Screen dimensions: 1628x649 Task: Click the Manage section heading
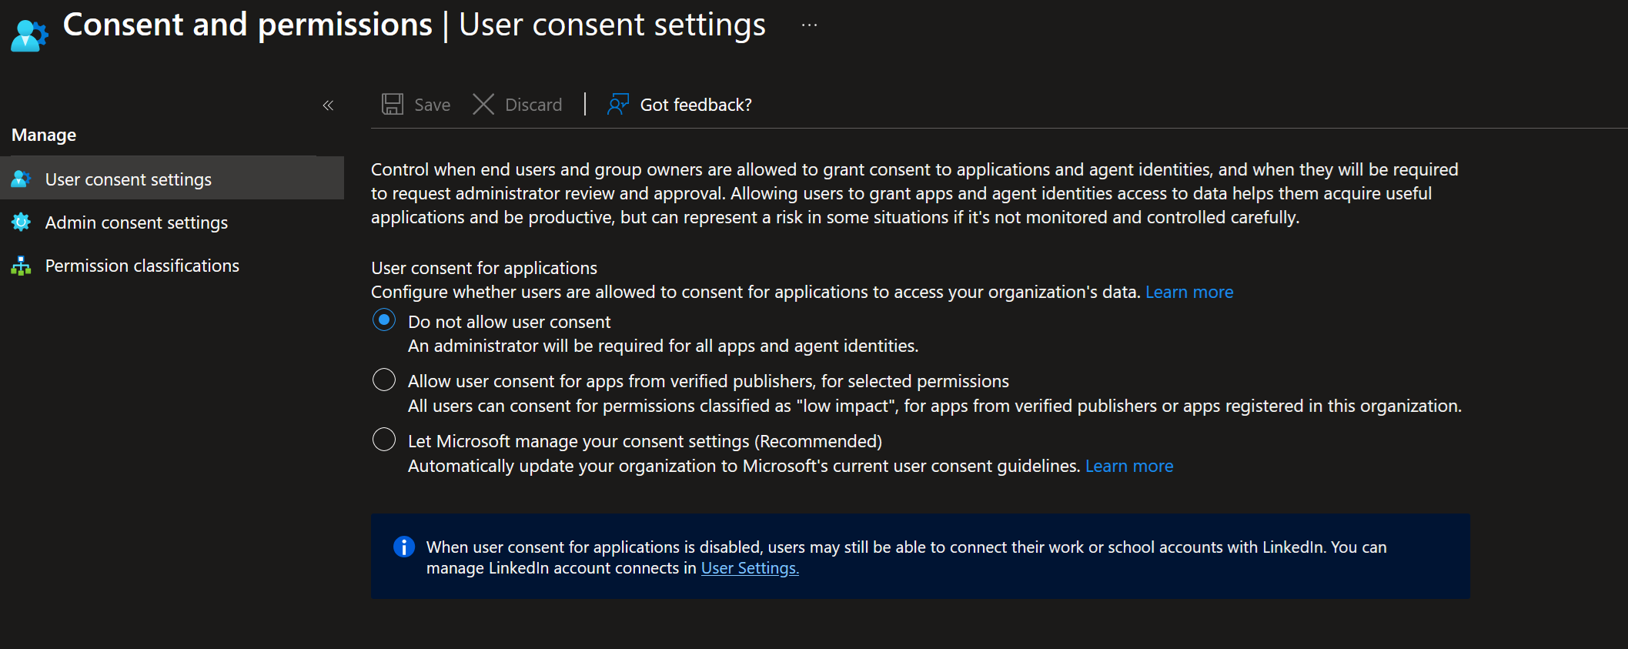point(44,135)
